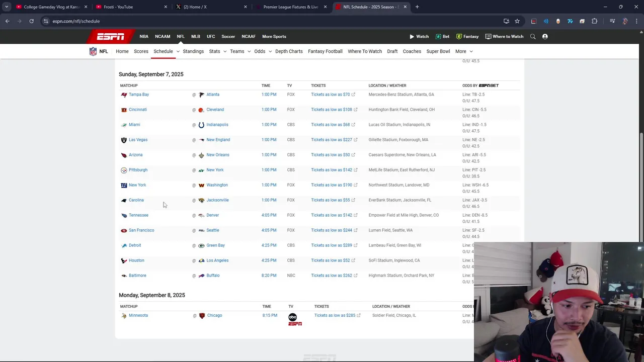Click the Sunday, September 7, 2025 heading
Screen dimensions: 644x362
pos(151,74)
